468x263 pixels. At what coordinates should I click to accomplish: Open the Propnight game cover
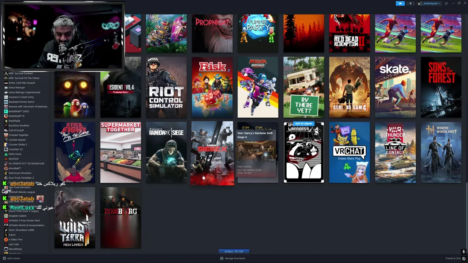click(212, 33)
